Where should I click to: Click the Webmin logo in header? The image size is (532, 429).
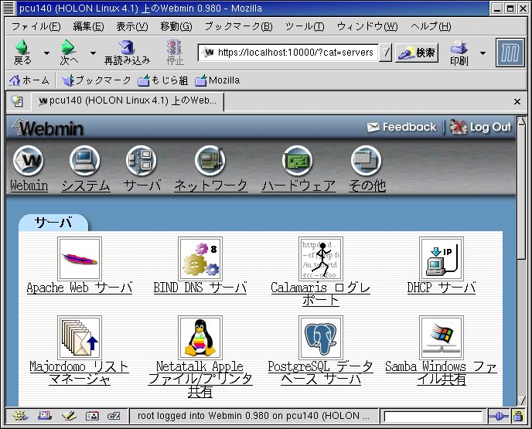point(48,128)
